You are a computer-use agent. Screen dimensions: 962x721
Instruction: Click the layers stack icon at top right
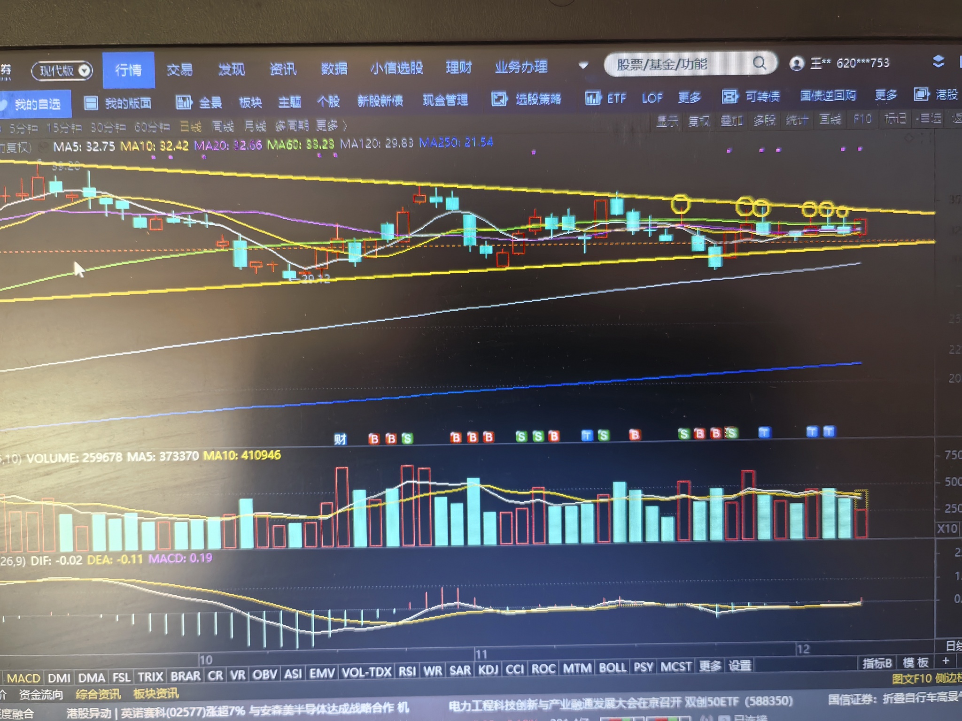pyautogui.click(x=938, y=61)
